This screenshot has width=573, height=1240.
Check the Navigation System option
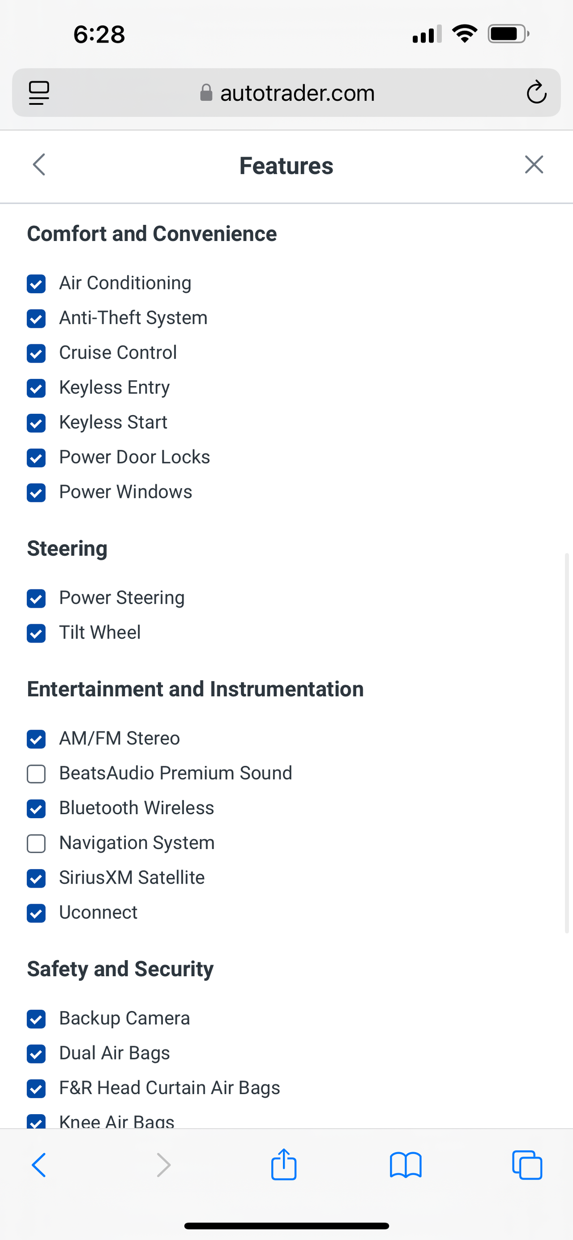click(36, 843)
